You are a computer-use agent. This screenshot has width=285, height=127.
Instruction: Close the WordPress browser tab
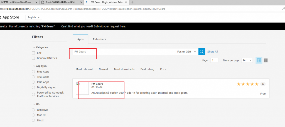(x=36, y=2)
